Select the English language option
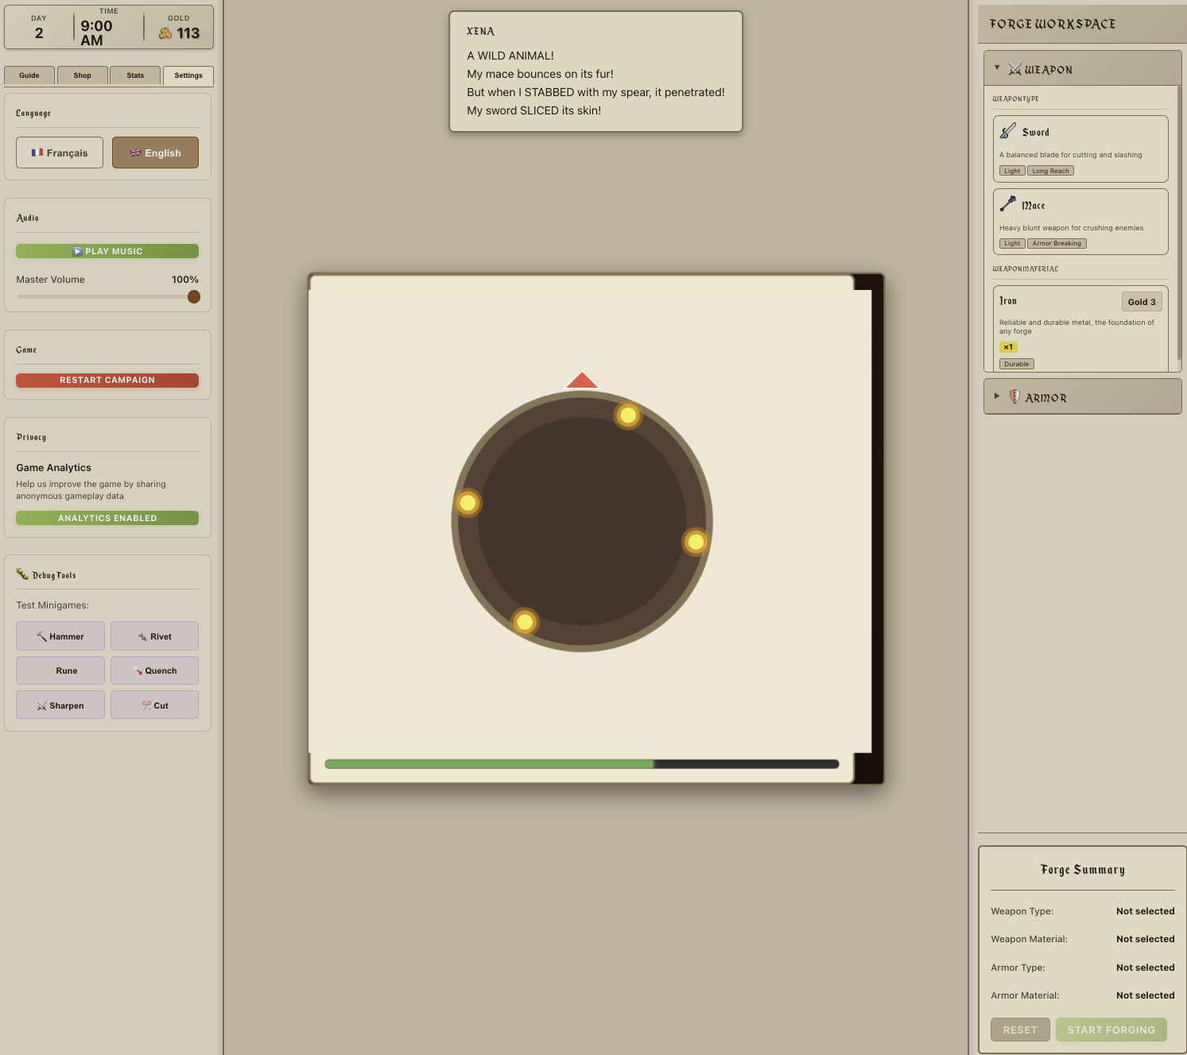The image size is (1187, 1055). pyautogui.click(x=155, y=153)
